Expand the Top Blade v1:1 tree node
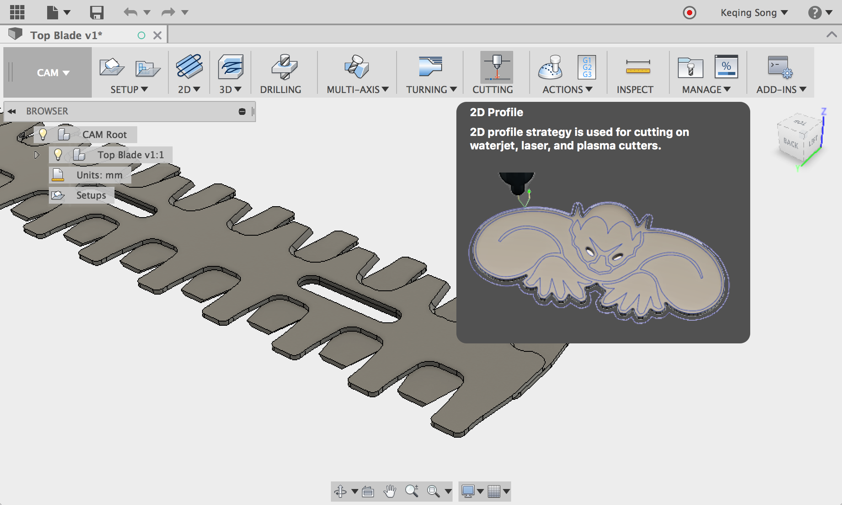842x505 pixels. pos(37,155)
